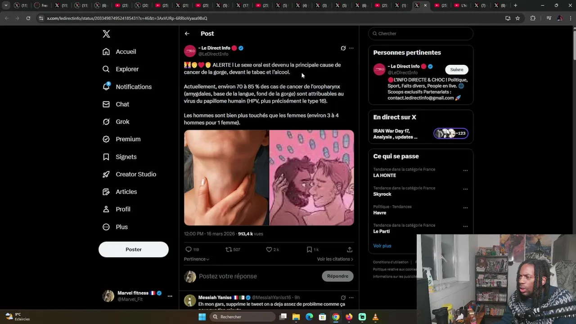This screenshot has height=324, width=576.
Task: Open Messiah Yaniss profile name
Action: (x=215, y=298)
